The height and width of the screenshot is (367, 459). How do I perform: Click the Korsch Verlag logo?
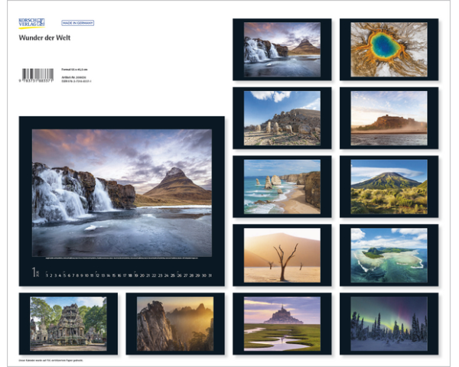tap(31, 22)
